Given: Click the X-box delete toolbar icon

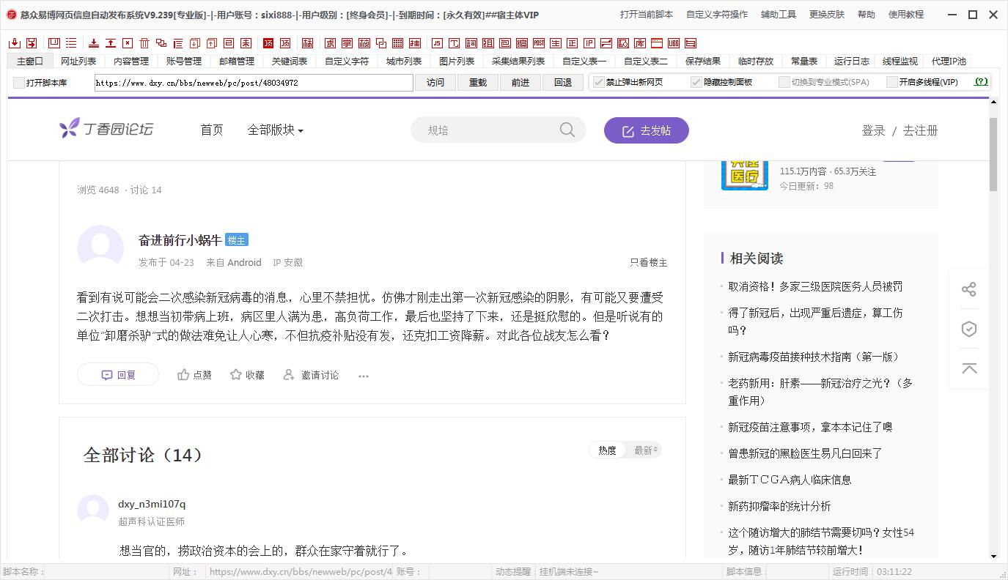Looking at the screenshot, I should coord(128,43).
